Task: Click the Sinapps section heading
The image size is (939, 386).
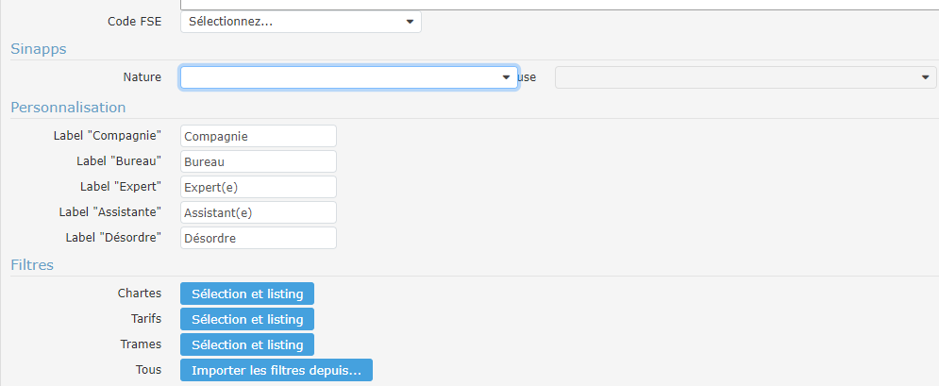Action: 39,49
